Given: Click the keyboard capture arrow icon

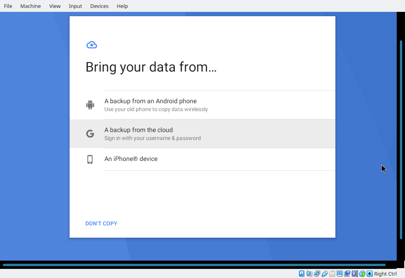Looking at the screenshot, I should (x=370, y=273).
